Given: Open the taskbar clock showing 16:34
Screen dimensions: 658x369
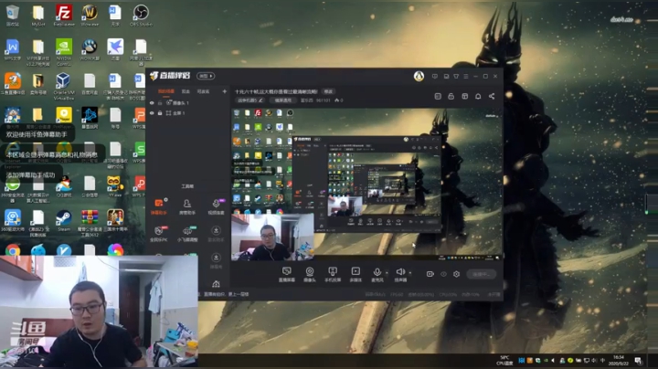Looking at the screenshot, I should pos(619,360).
